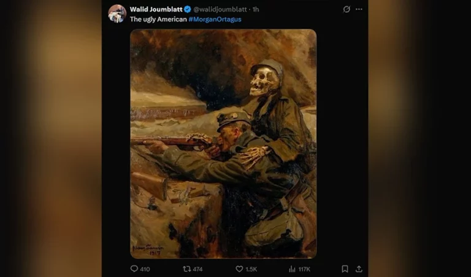The image size is (471, 277).
Task: Click the share upload arrow icon
Action: point(359,268)
